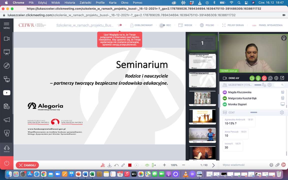Open the MENU hamburger at top left
Viewport: 288px width, 180px height.
point(7,25)
